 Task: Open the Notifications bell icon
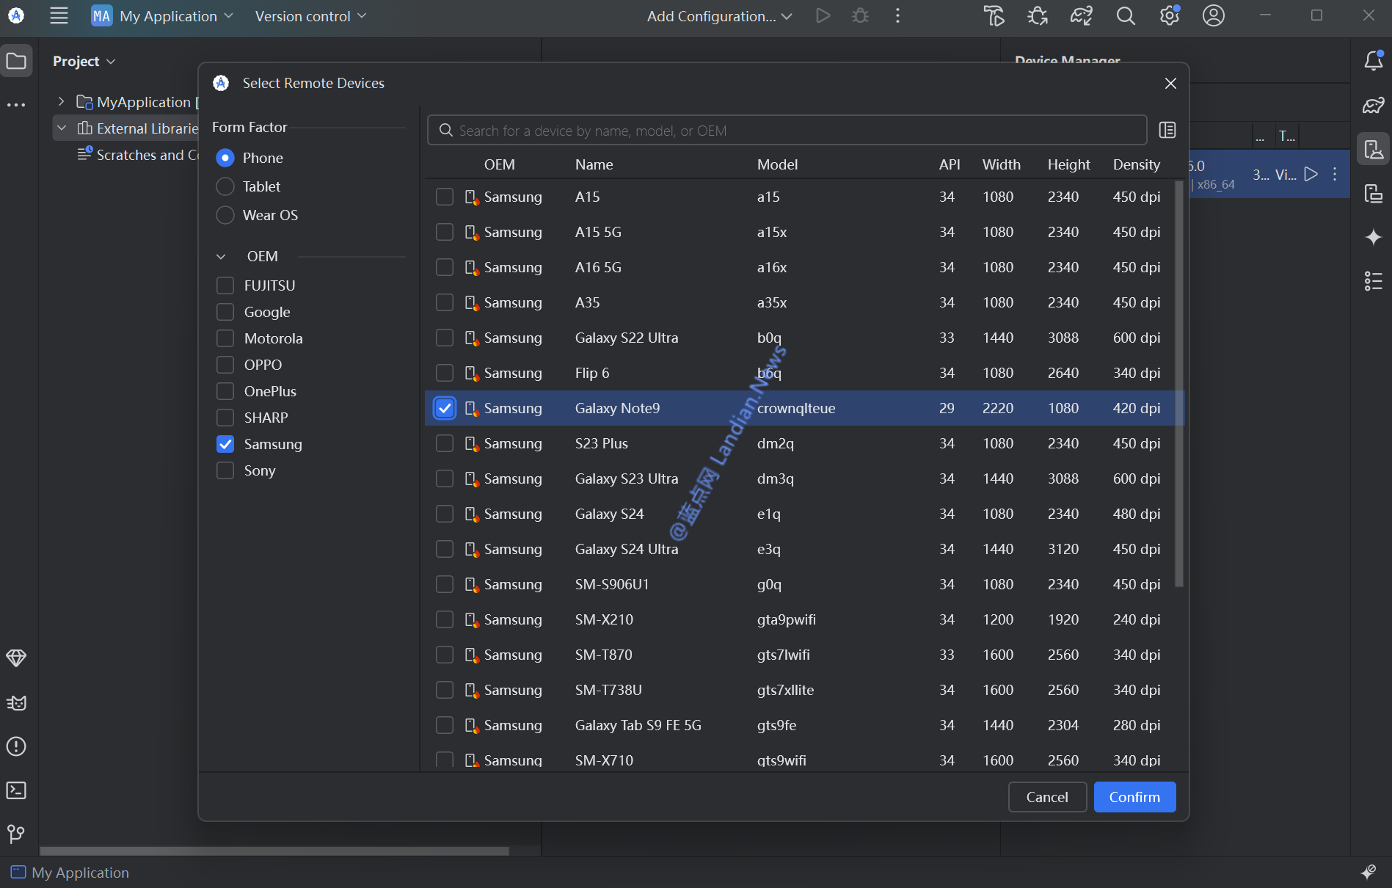(x=1373, y=61)
